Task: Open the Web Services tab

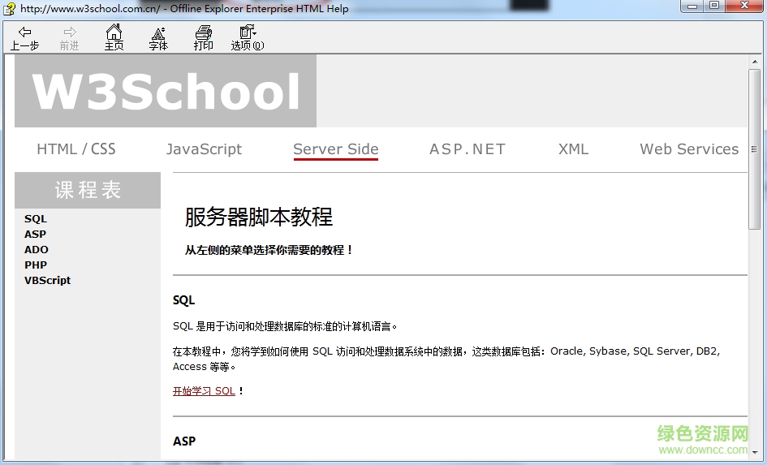Action: 688,149
